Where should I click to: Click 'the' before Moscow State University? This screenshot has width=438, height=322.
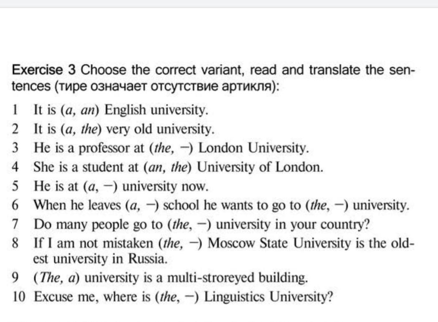coord(170,243)
